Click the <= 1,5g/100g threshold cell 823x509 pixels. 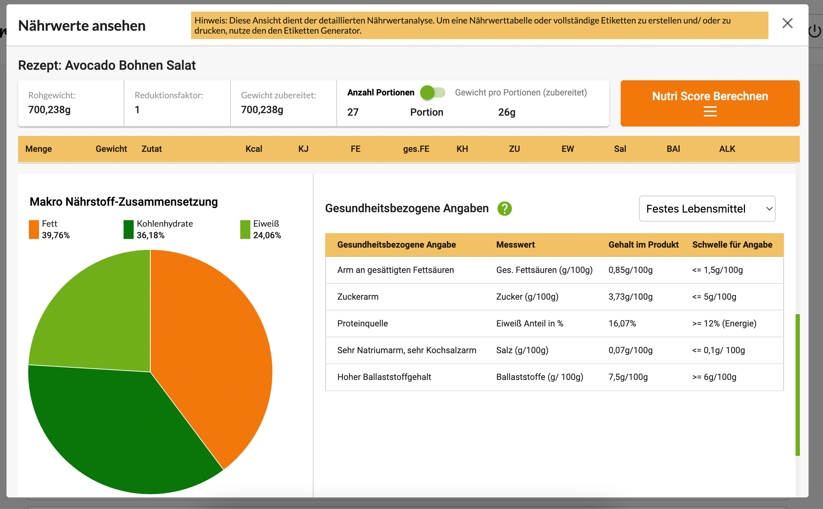point(718,270)
